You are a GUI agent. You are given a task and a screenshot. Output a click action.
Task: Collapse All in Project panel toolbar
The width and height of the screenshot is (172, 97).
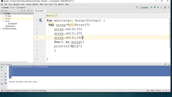pos(25,11)
